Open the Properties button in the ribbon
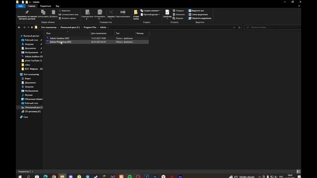Viewport: 317px width, 178px height. 167,14
